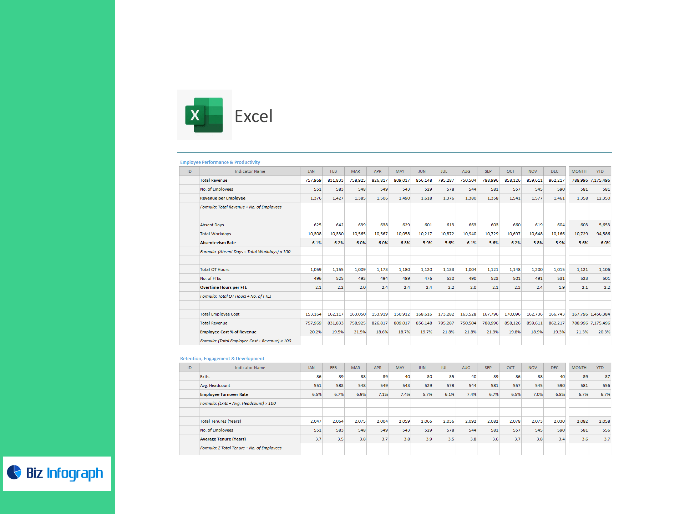This screenshot has width=685, height=514.
Task: Select the Absenteeism Rate row label
Action: (x=218, y=243)
